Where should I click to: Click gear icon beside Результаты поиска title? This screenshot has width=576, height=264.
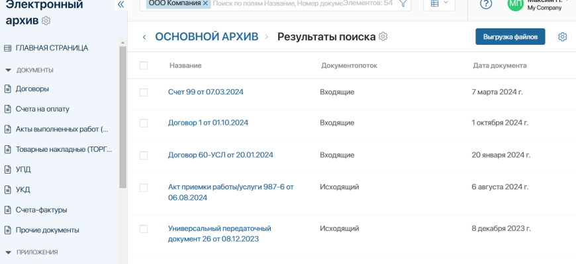(383, 36)
